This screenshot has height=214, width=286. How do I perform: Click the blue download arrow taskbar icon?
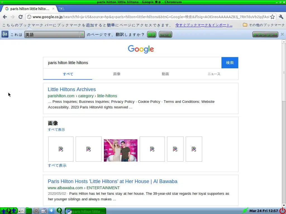point(51,211)
